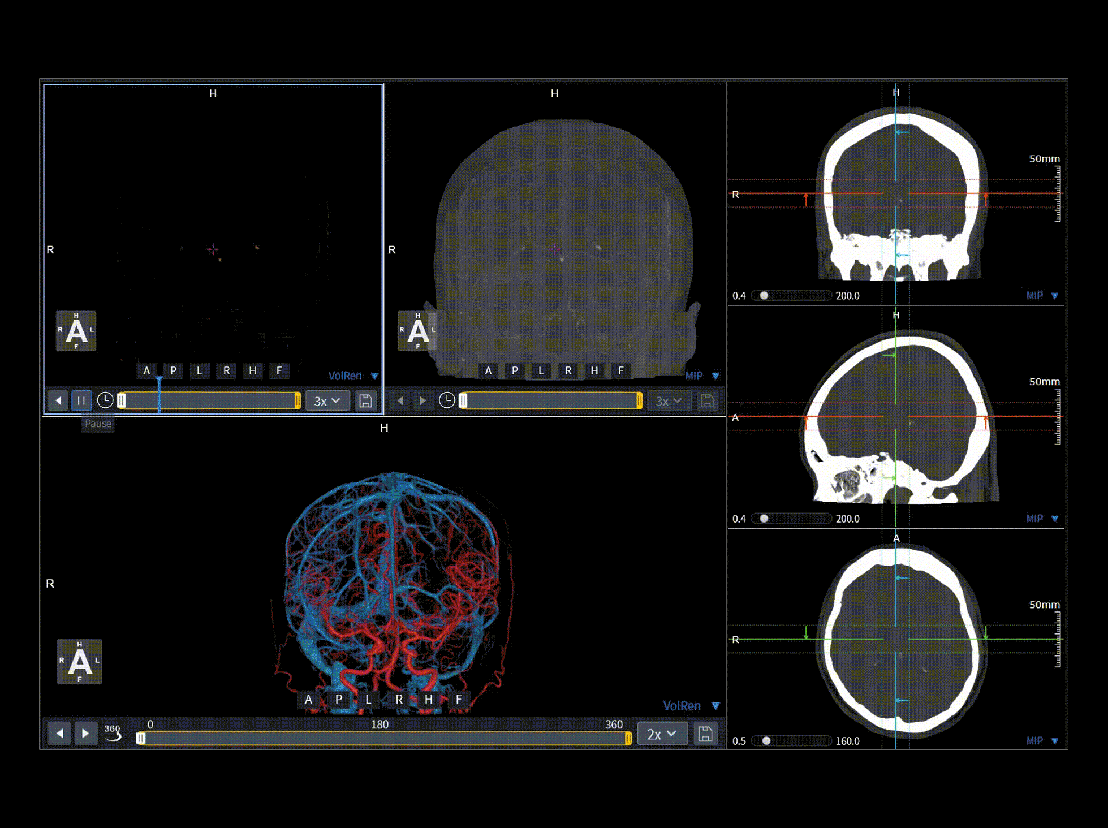Pause playback in the top-left VolRen view
This screenshot has height=828, width=1108.
[81, 401]
